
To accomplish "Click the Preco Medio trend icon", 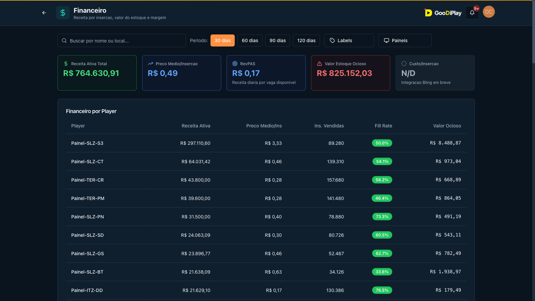I will [x=150, y=64].
